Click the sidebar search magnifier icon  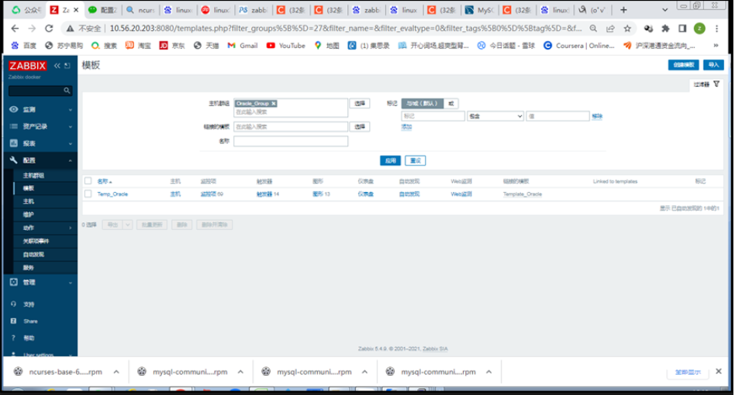point(67,91)
